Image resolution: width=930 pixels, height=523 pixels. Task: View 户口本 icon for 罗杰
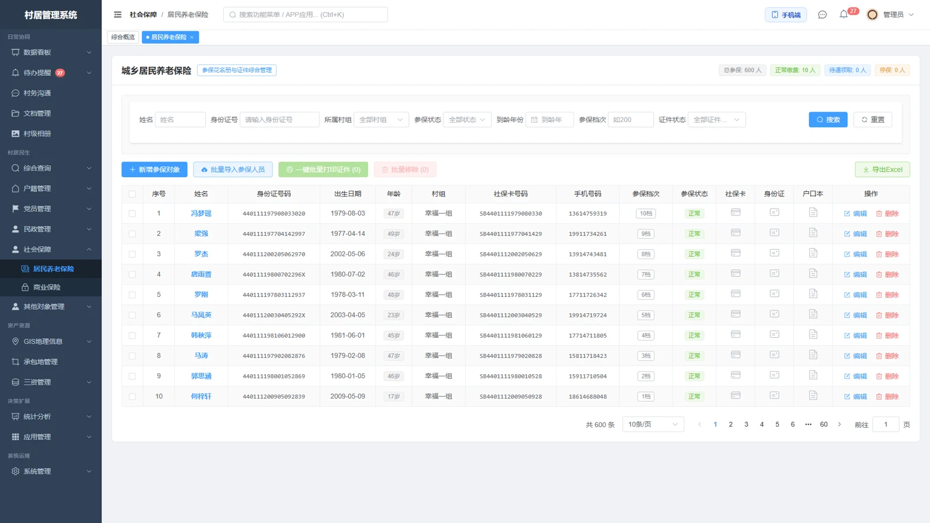(813, 253)
